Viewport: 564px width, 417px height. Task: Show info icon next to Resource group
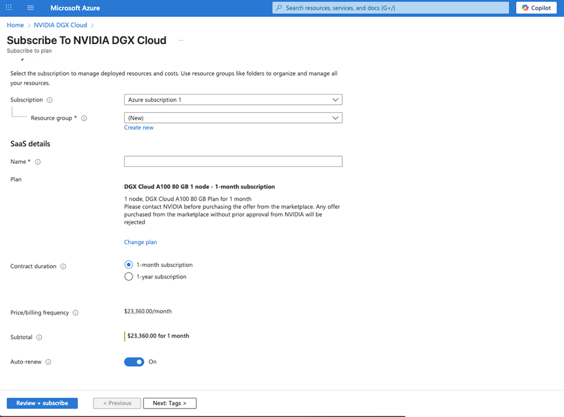click(84, 118)
